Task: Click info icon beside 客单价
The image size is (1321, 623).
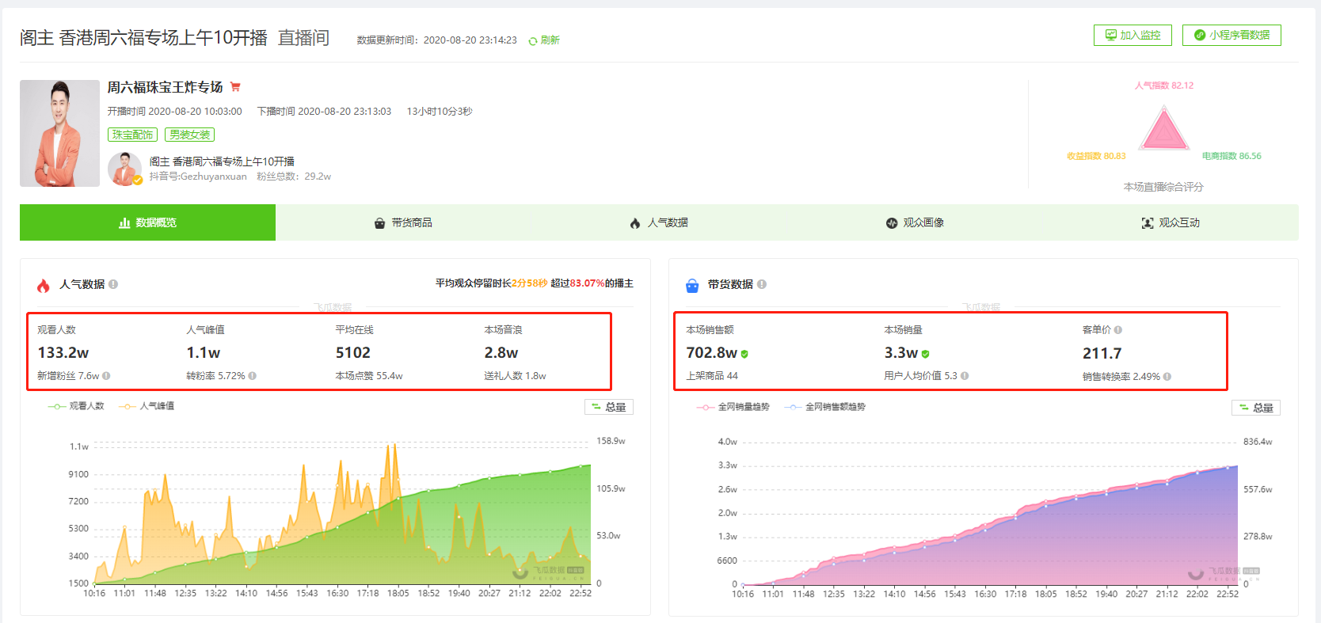Action: point(1118,330)
